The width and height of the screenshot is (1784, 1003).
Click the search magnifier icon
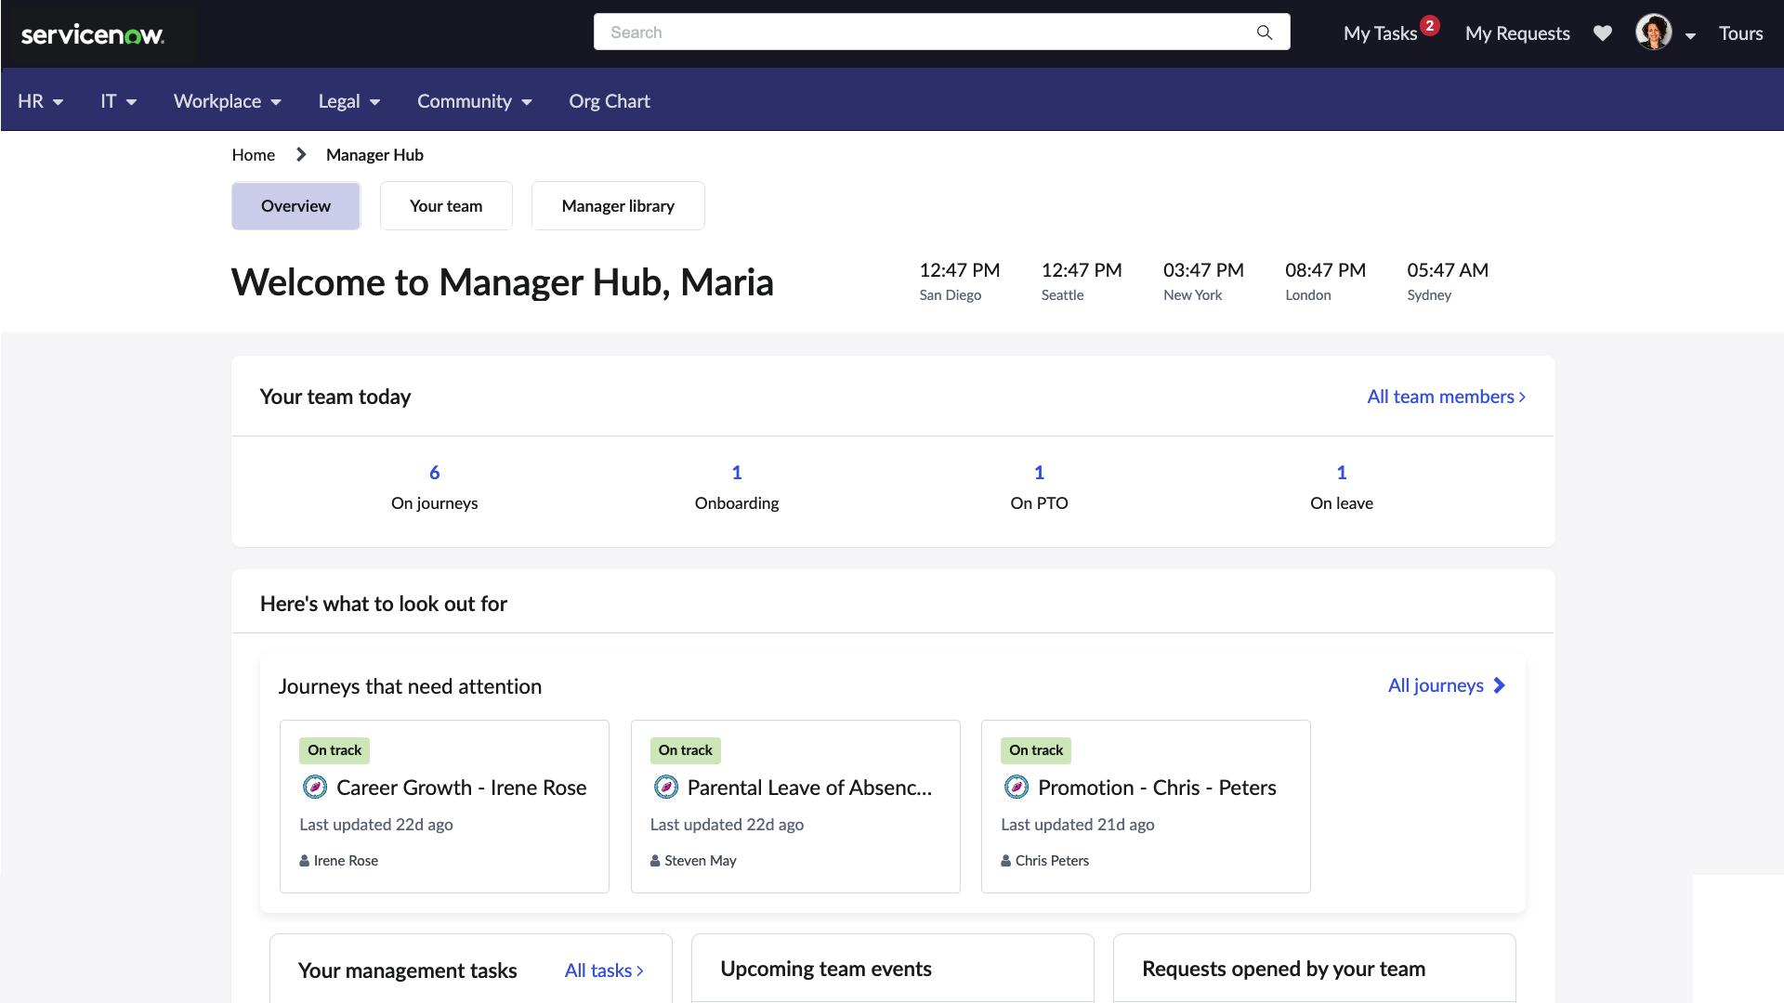click(1264, 32)
